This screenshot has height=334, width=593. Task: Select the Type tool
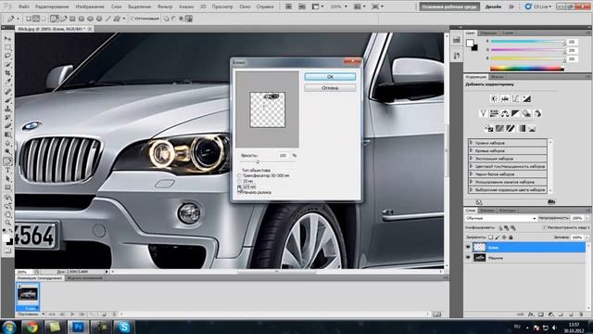coord(7,171)
